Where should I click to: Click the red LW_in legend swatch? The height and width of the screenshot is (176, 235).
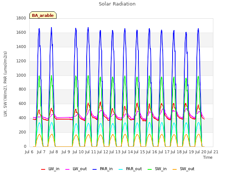pyautogui.click(x=43, y=169)
